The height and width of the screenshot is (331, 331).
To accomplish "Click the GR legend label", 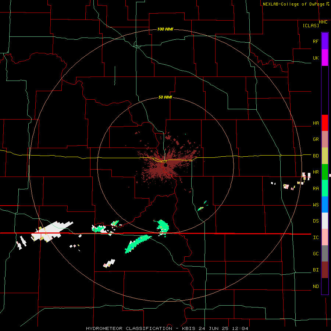I will [316, 139].
